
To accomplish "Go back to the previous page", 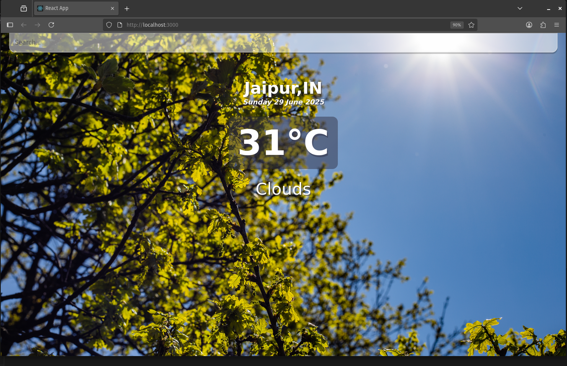I will [24, 25].
